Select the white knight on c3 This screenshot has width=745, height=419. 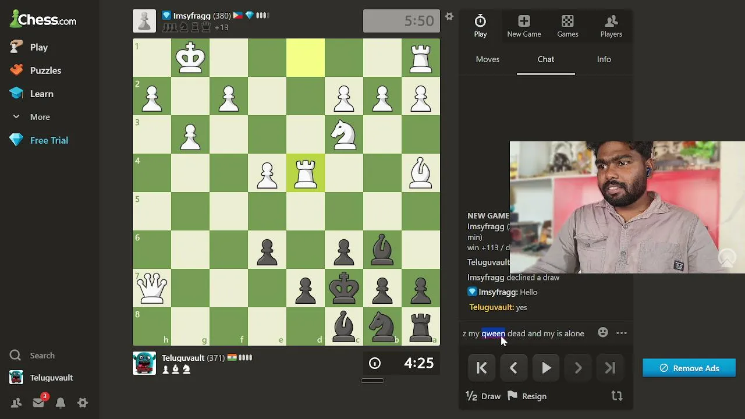[344, 134]
